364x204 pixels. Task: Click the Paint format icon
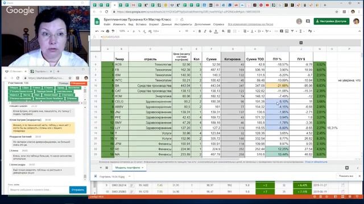tap(113, 31)
